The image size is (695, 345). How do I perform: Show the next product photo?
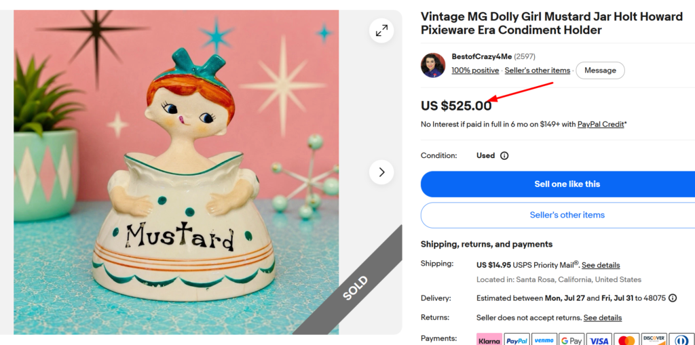click(381, 172)
